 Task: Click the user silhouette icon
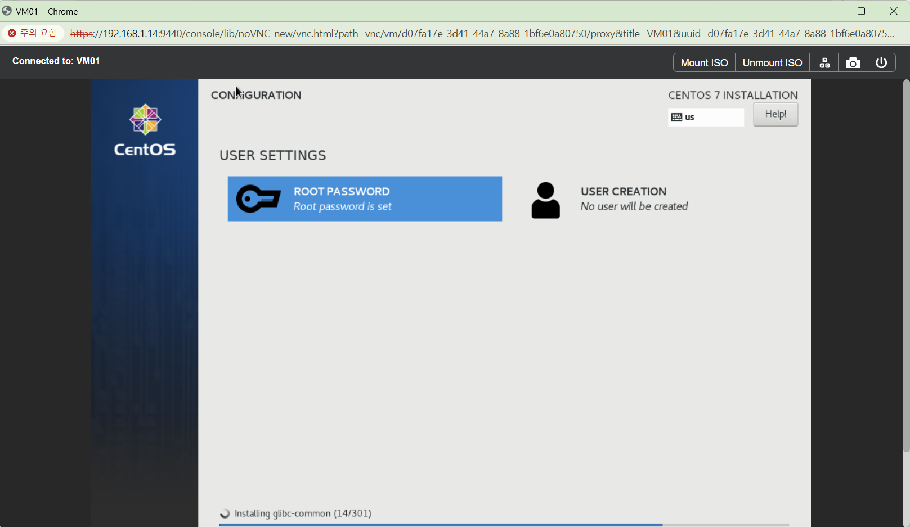click(545, 200)
